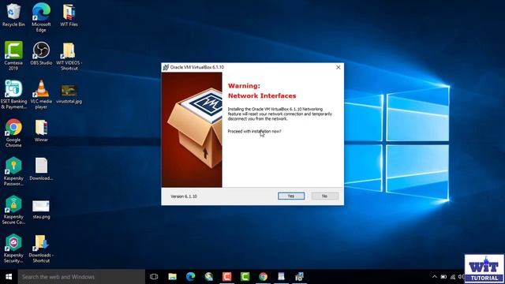
Task: Click No in the VirtualBox warning
Action: tap(324, 196)
